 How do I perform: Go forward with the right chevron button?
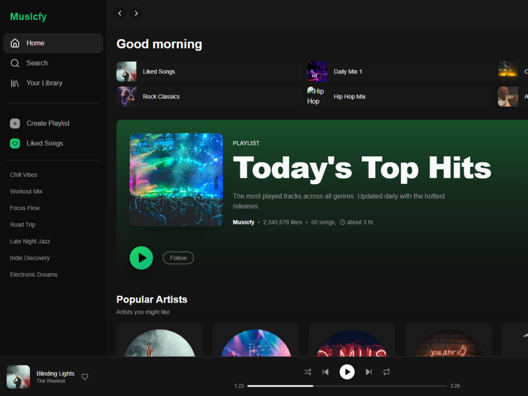click(x=136, y=14)
